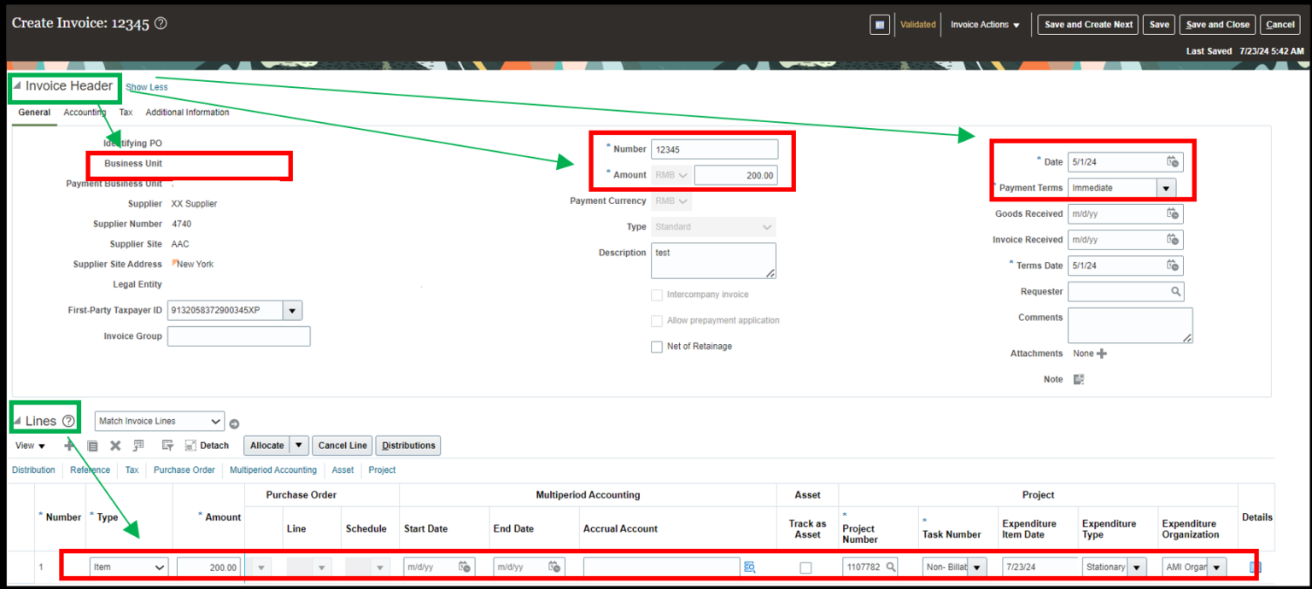The image size is (1312, 589).
Task: Check the Intercompany invoice option
Action: (657, 294)
